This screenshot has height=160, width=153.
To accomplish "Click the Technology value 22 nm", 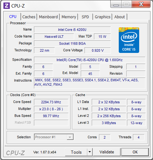I will click(44, 50).
